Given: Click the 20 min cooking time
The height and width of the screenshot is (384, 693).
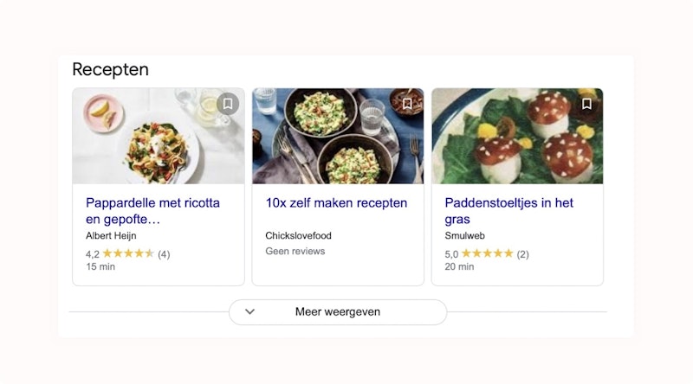Looking at the screenshot, I should click(x=459, y=266).
